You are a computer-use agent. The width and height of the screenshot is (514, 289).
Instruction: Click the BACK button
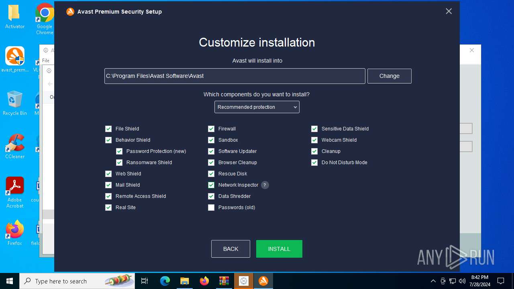(230, 249)
